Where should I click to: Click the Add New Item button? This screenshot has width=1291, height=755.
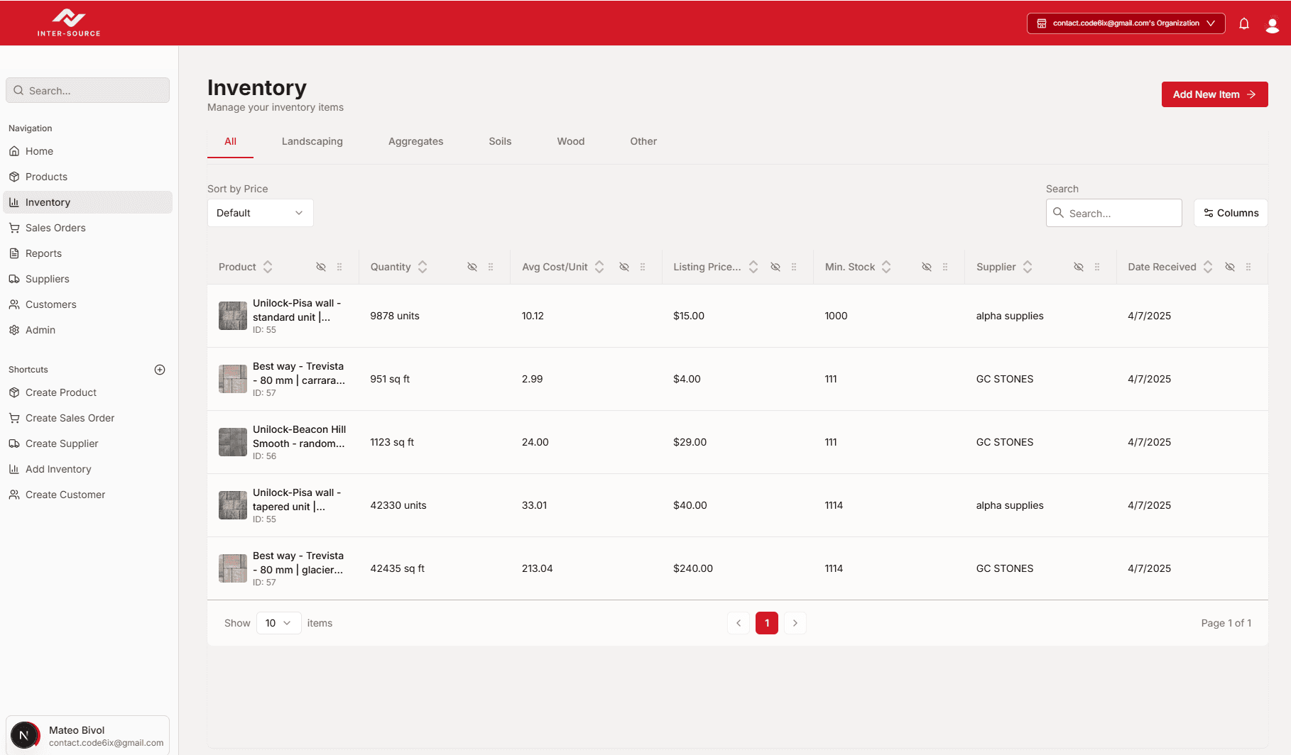point(1214,94)
